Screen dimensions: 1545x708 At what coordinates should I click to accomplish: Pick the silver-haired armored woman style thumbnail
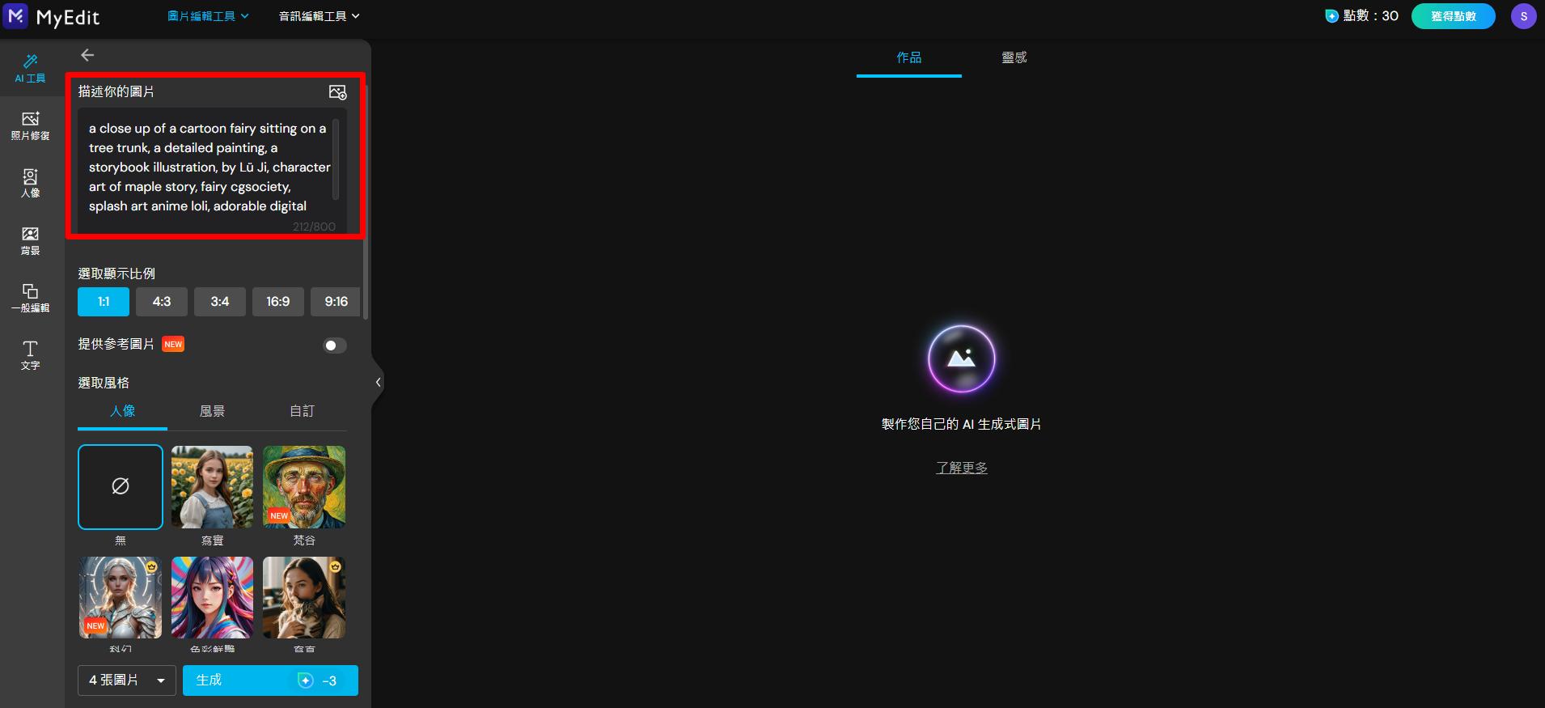[121, 598]
